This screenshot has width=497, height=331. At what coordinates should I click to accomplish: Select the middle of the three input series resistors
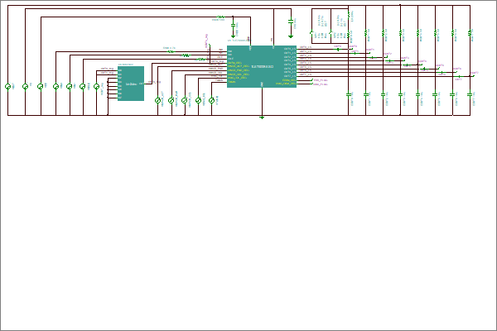coord(186,55)
